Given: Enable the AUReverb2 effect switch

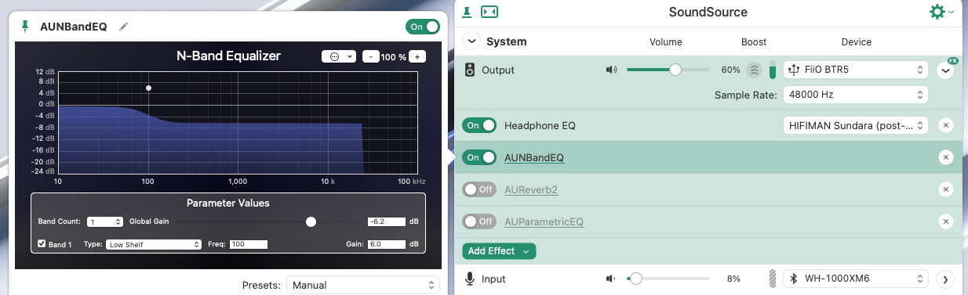Looking at the screenshot, I should [x=479, y=189].
